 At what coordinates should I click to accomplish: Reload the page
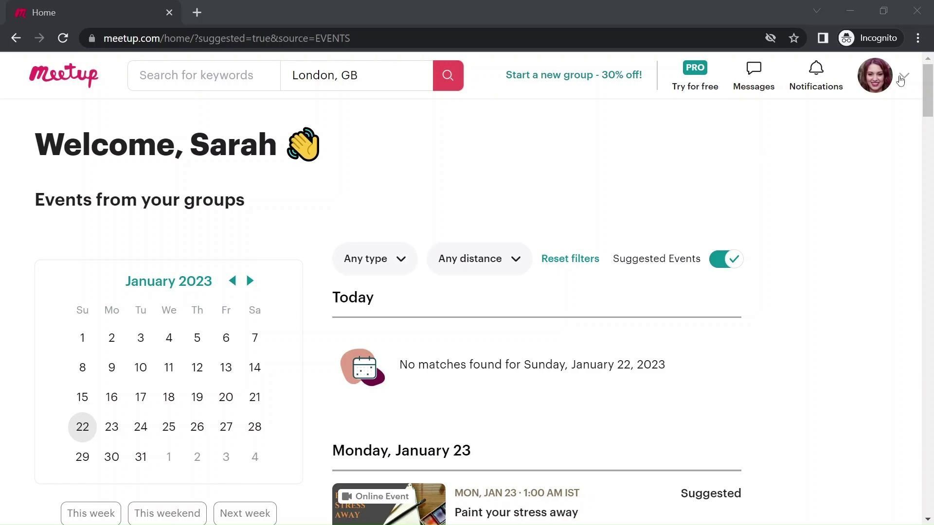coord(63,38)
